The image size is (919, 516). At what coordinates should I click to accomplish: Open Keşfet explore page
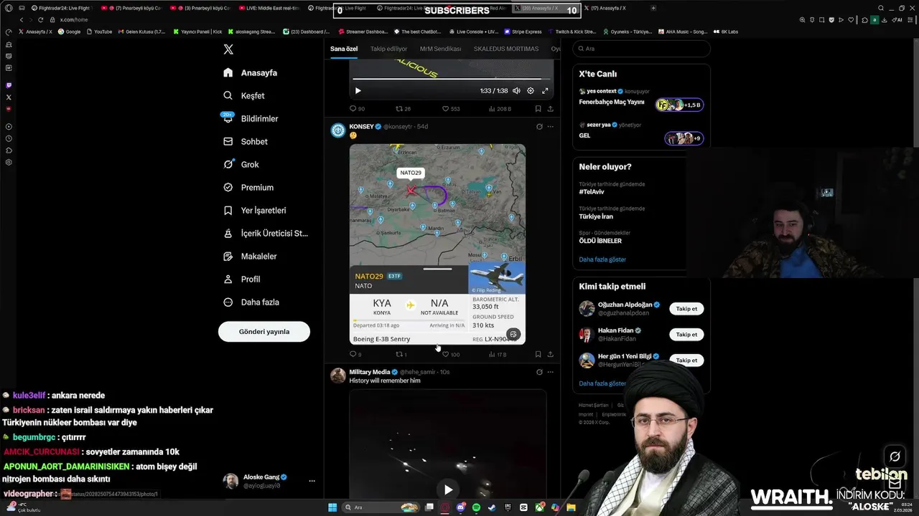(244, 95)
